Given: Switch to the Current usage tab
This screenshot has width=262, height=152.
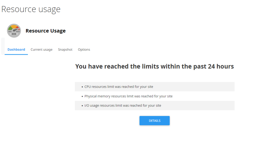Looking at the screenshot, I should click(41, 49).
